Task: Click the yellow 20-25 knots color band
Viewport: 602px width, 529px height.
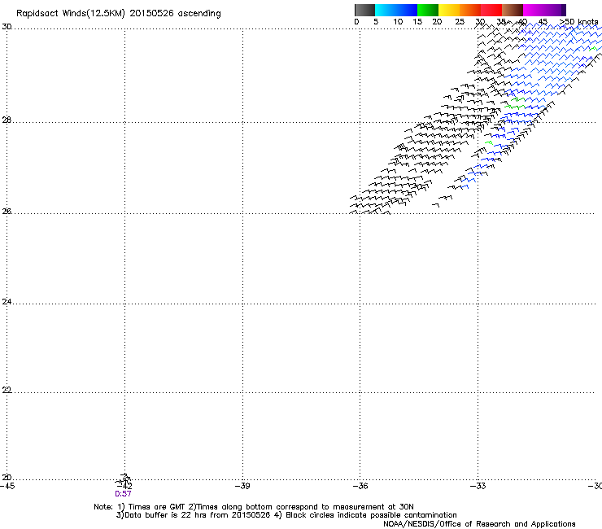Action: point(449,10)
